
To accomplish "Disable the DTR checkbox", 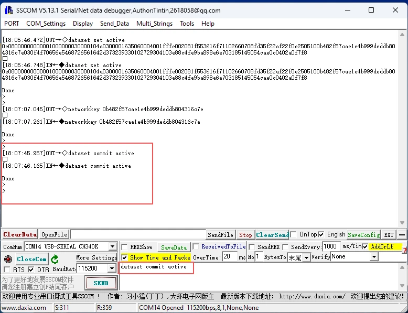I will pos(31,269).
